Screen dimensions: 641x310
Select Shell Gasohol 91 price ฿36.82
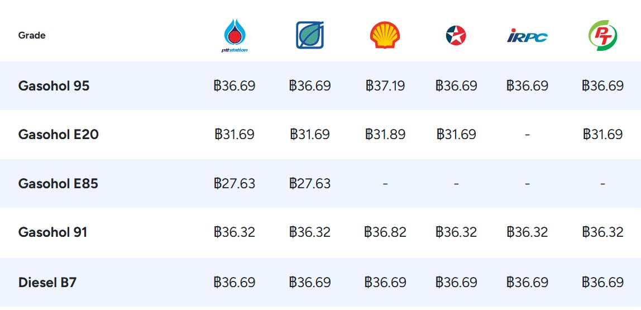tap(385, 232)
